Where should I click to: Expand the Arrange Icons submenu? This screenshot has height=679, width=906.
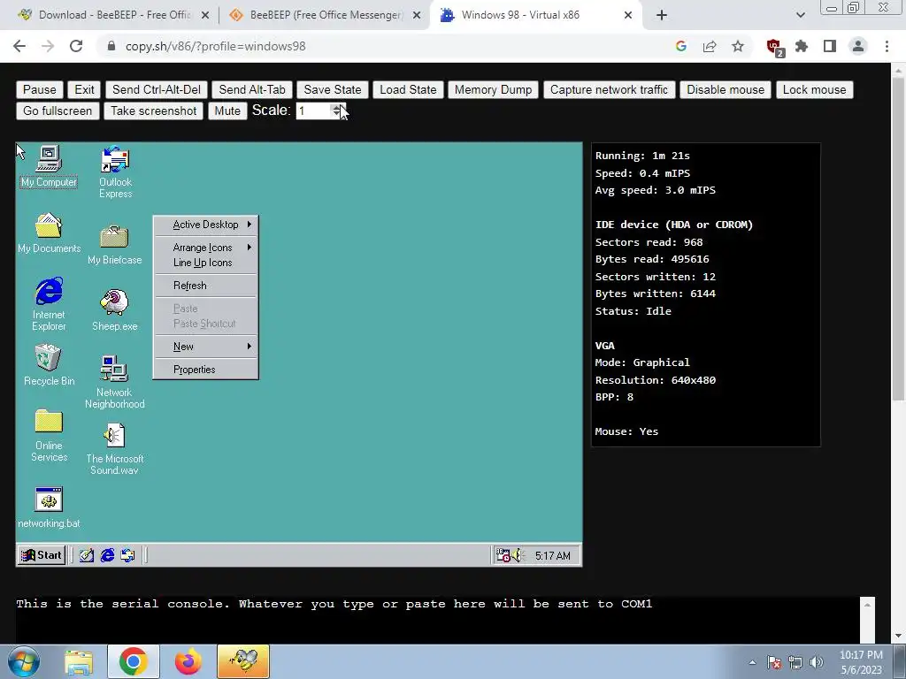coord(205,248)
